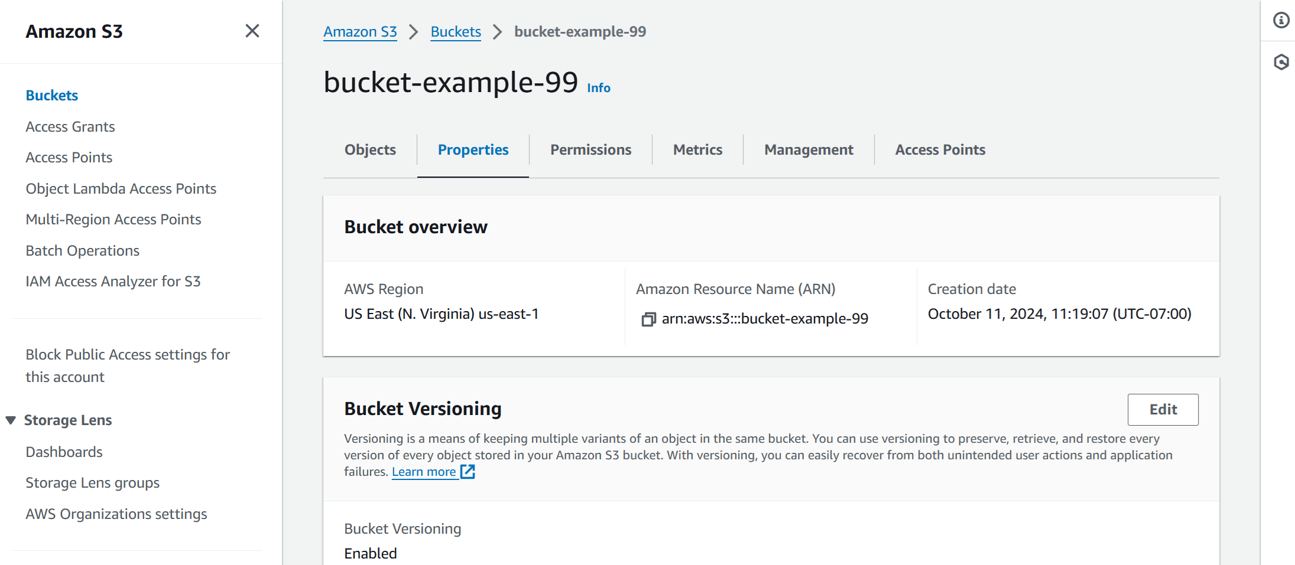This screenshot has height=565, width=1295.
Task: Navigate to Buckets via the breadcrumb
Action: [x=455, y=31]
